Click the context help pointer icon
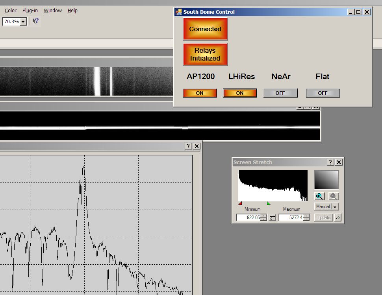 [x=35, y=21]
